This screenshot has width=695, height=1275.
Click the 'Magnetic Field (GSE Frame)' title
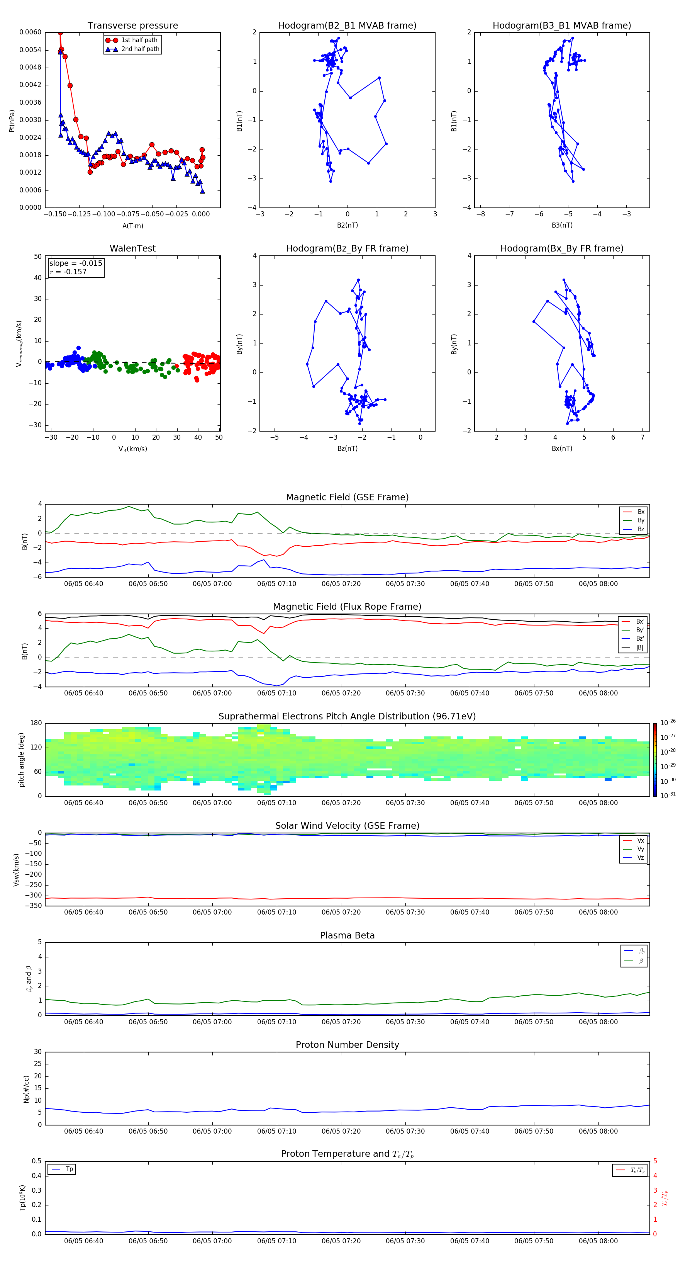[x=347, y=497]
